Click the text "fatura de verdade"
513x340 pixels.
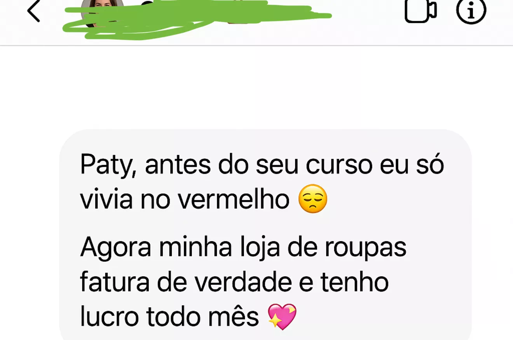[x=186, y=283]
